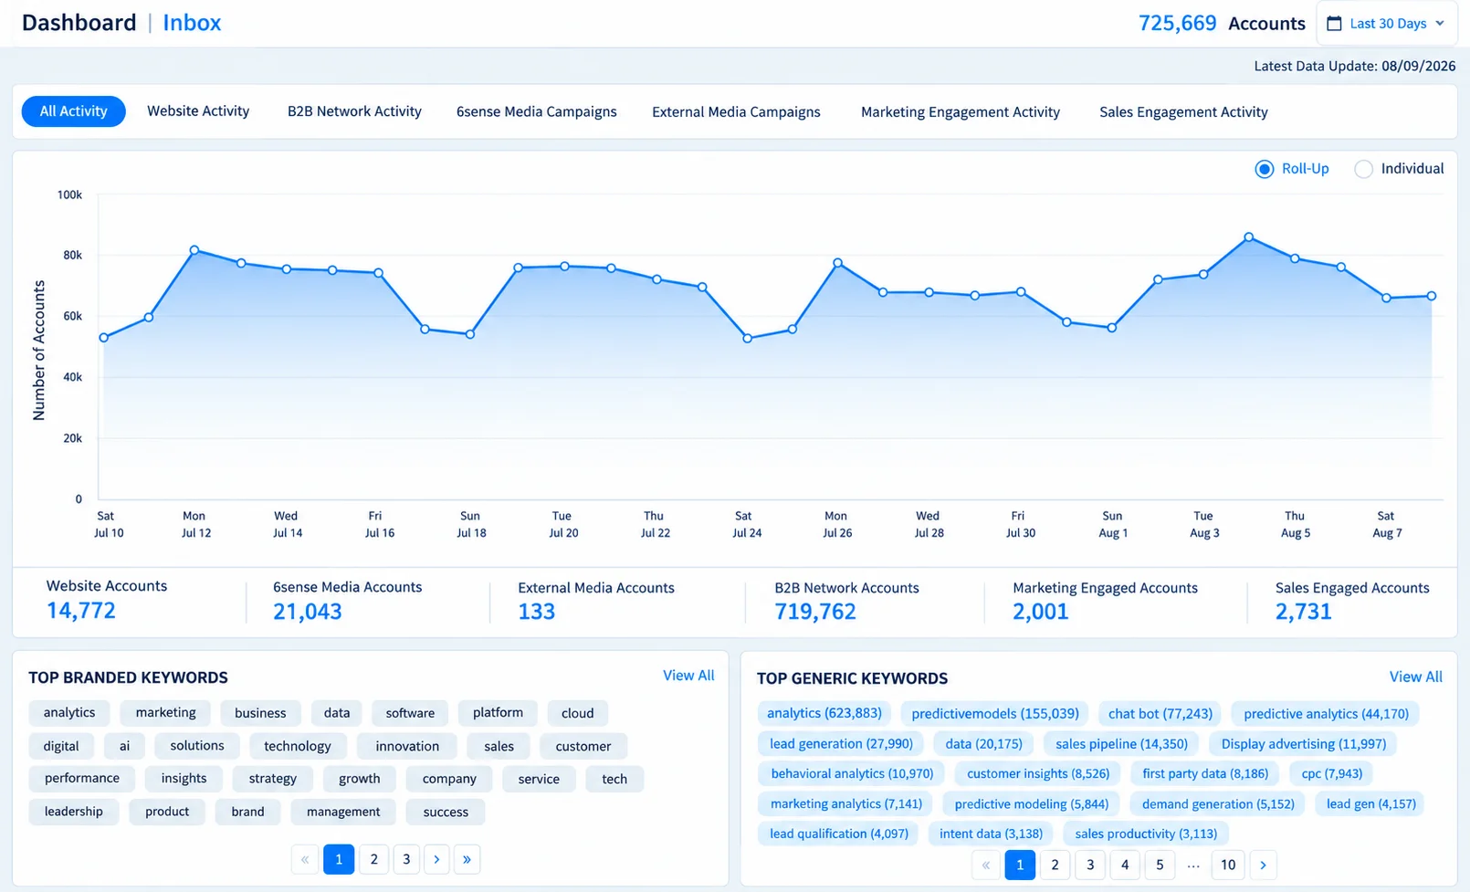Image resolution: width=1470 pixels, height=892 pixels.
Task: Go to next page of Top Branded Keywords
Action: 436,859
